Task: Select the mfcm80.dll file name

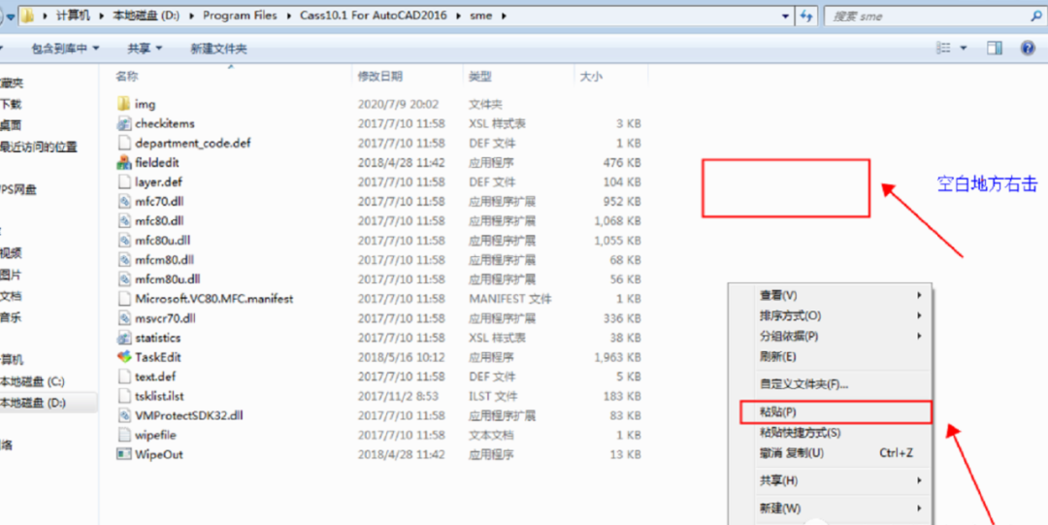Action: 164,259
